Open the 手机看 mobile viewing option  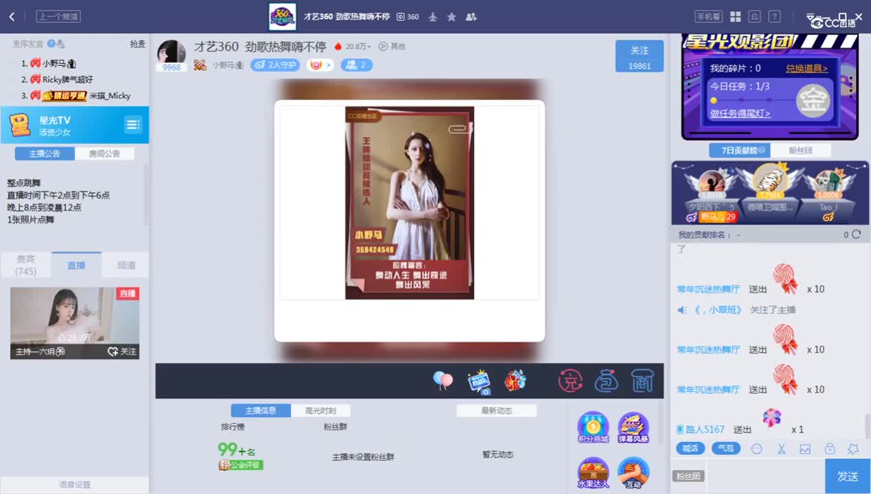[x=708, y=16]
